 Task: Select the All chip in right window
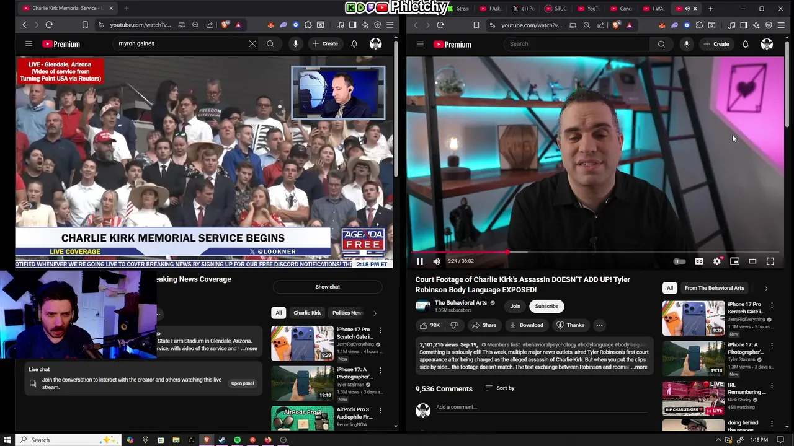coord(670,288)
